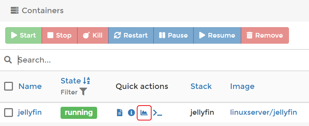
Task: Kill the selected container
Action: click(x=93, y=35)
